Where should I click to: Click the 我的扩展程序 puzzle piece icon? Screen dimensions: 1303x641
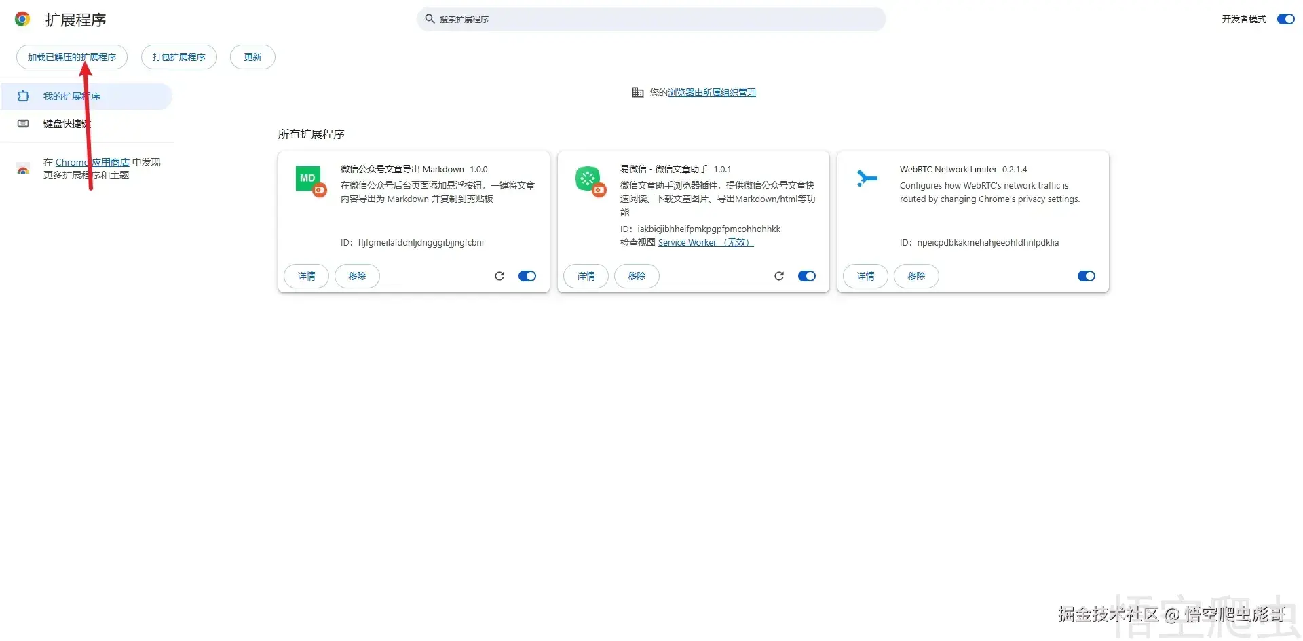pos(23,96)
